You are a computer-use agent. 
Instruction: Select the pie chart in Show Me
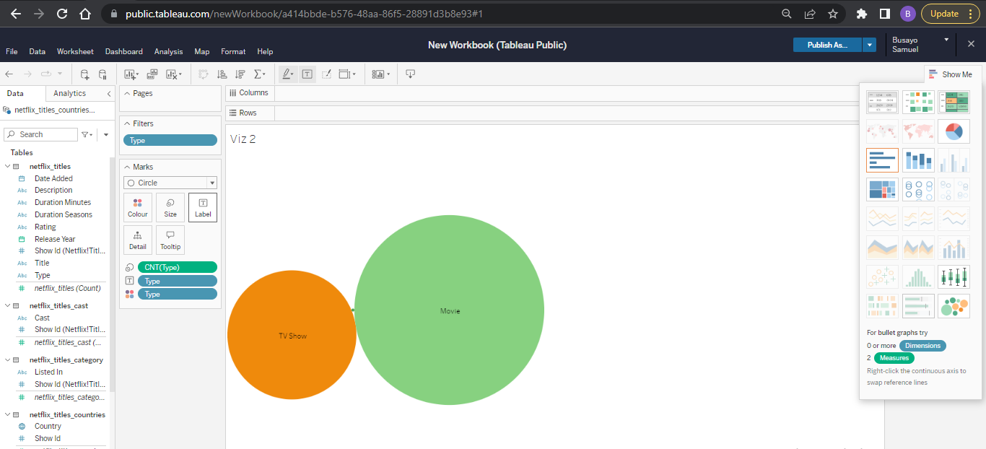pos(954,131)
